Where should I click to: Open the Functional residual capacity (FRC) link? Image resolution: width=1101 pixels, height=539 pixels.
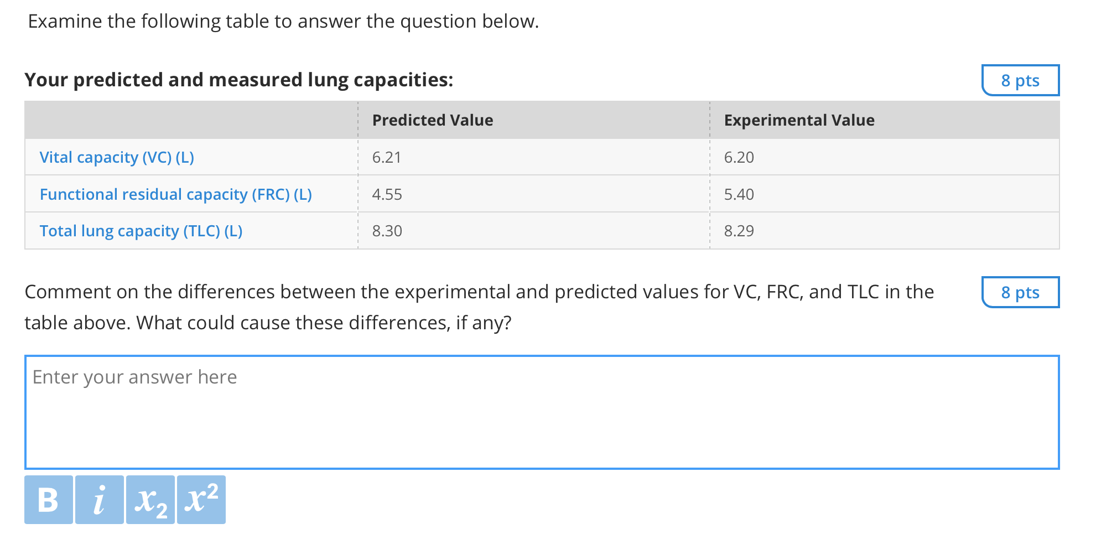175,194
